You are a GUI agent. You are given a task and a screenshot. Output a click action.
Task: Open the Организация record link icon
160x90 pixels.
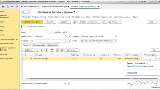pos(69,36)
